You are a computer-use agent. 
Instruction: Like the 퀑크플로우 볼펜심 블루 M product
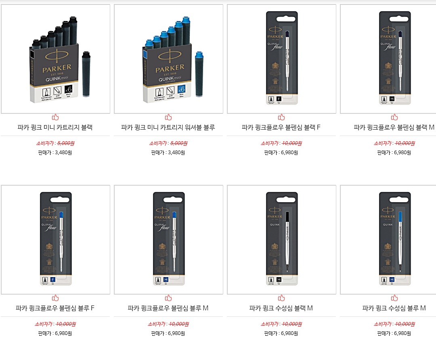point(168,298)
